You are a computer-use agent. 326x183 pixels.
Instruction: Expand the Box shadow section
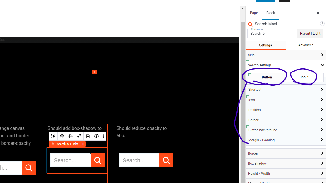pos(286,163)
